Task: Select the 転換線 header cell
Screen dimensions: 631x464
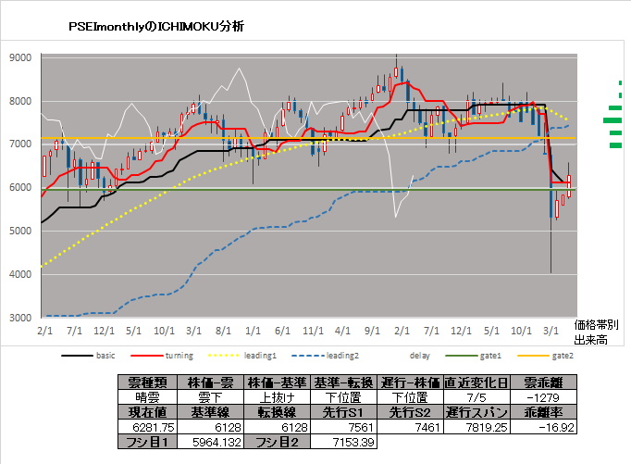Action: 278,412
